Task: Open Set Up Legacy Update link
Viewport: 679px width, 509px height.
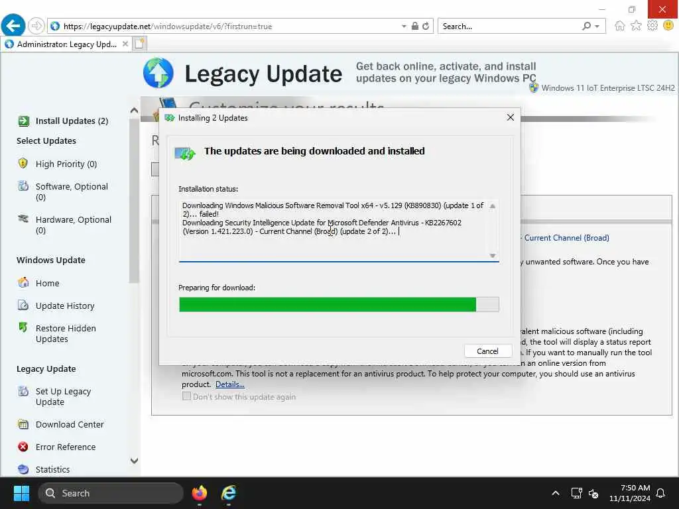Action: (x=63, y=396)
